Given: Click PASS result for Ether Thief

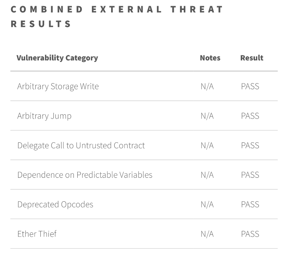Looking at the screenshot, I should (250, 234).
